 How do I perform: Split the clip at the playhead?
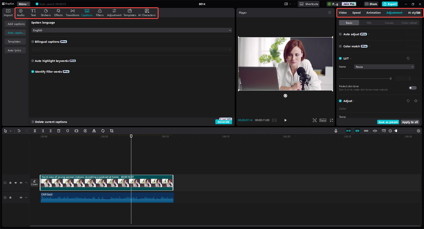click(x=35, y=131)
